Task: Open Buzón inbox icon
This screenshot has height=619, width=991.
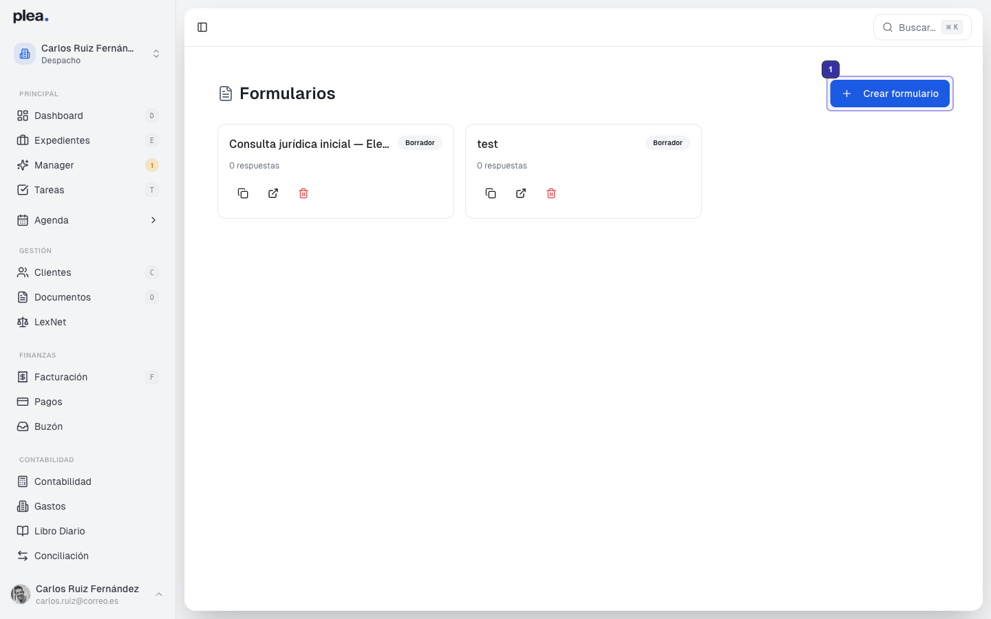Action: click(23, 426)
